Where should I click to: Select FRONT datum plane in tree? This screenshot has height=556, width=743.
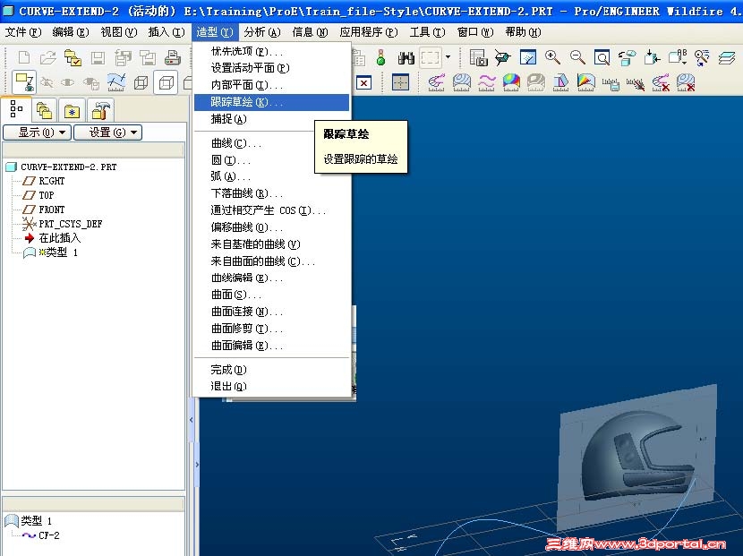44,210
